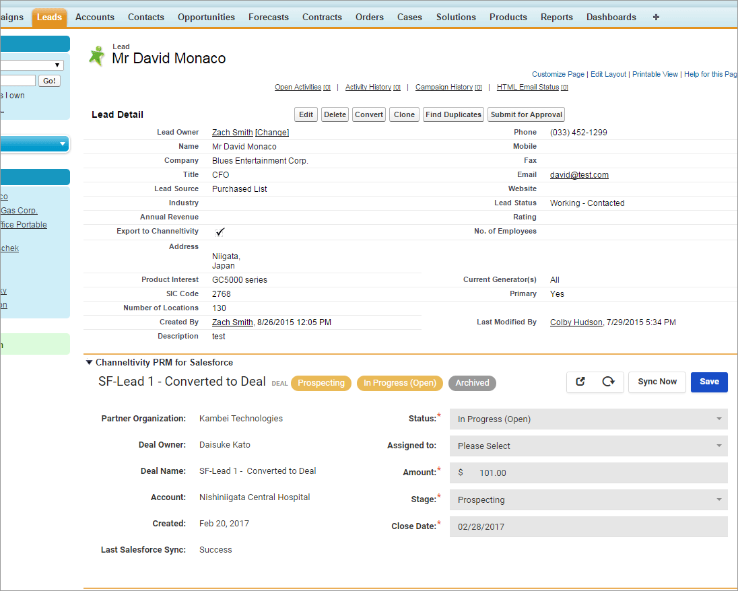Image resolution: width=738 pixels, height=591 pixels.
Task: Open deal in new window icon
Action: [580, 382]
